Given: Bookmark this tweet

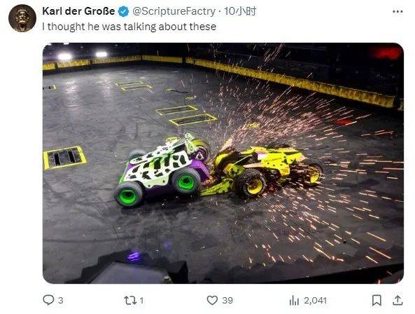Looking at the screenshot, I should tap(377, 301).
